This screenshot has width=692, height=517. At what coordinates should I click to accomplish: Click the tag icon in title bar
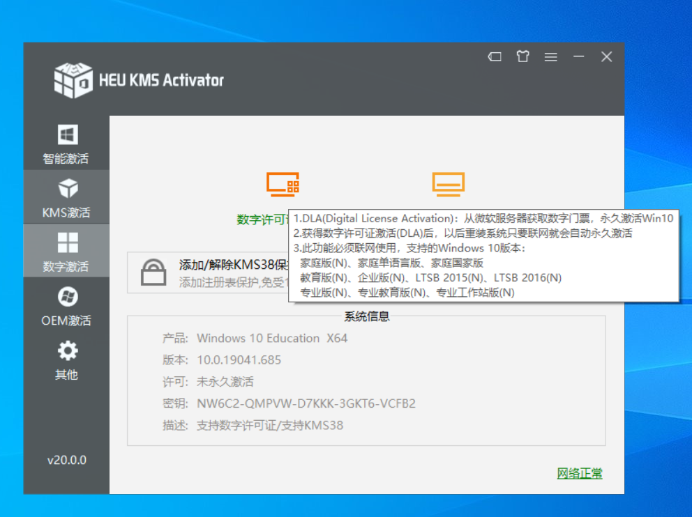tap(495, 56)
